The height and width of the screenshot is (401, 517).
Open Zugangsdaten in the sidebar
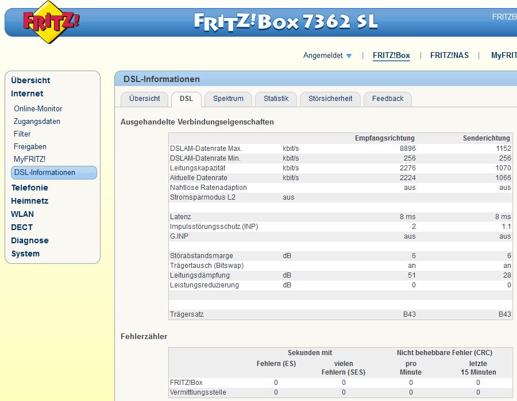(37, 122)
